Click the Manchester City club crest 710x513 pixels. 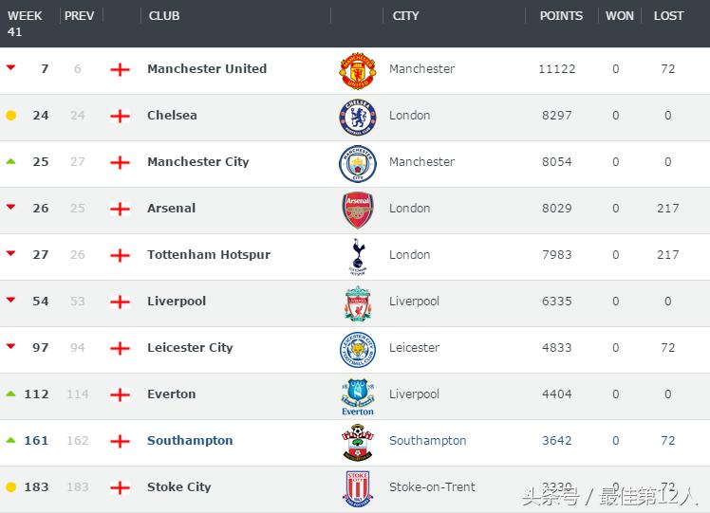pos(358,163)
